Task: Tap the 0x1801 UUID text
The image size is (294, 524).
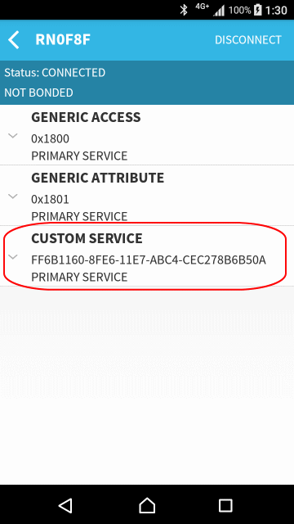Action: pyautogui.click(x=50, y=199)
